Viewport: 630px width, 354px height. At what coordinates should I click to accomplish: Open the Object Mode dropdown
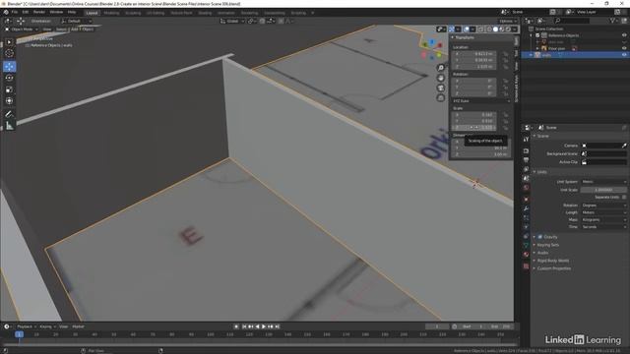[x=22, y=29]
